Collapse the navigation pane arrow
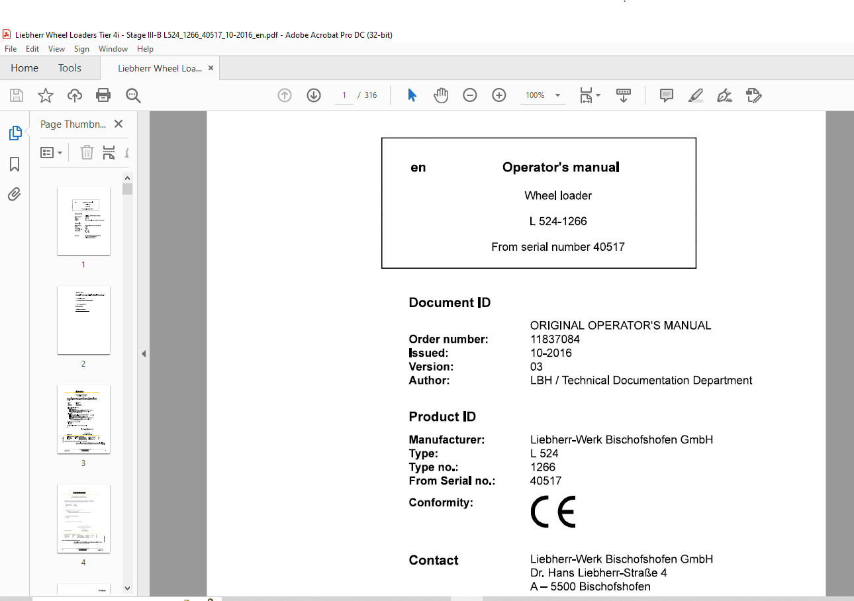 (144, 354)
